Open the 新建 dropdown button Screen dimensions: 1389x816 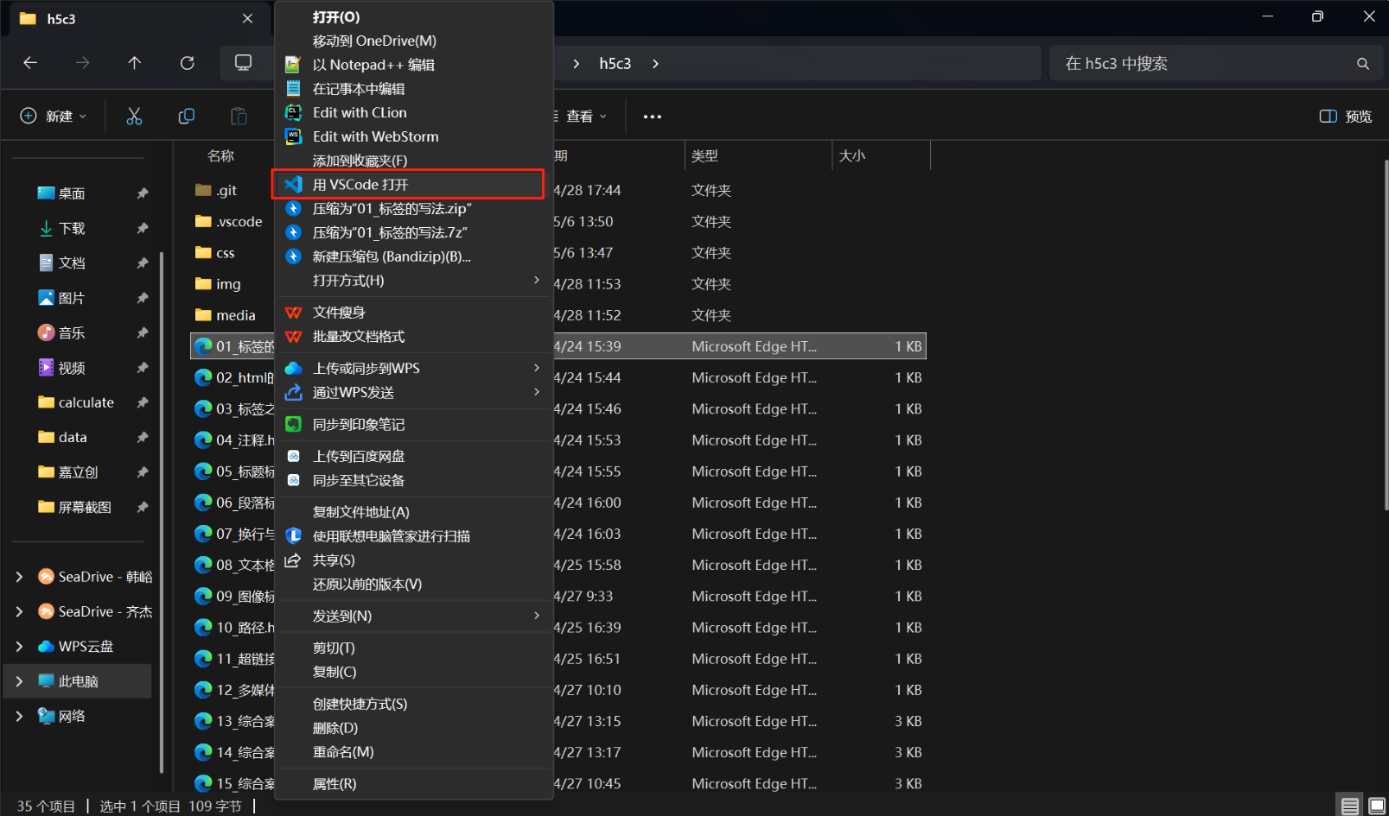(54, 116)
